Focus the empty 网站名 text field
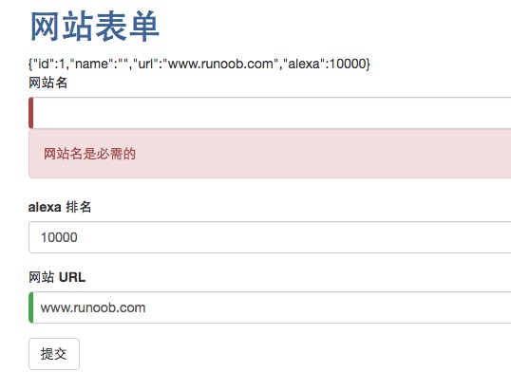 coord(270,113)
